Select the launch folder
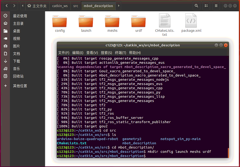The image size is (240, 167). pos(86,23)
